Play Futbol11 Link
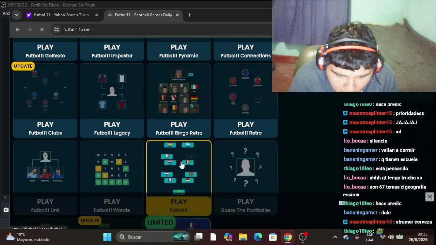 point(45,206)
